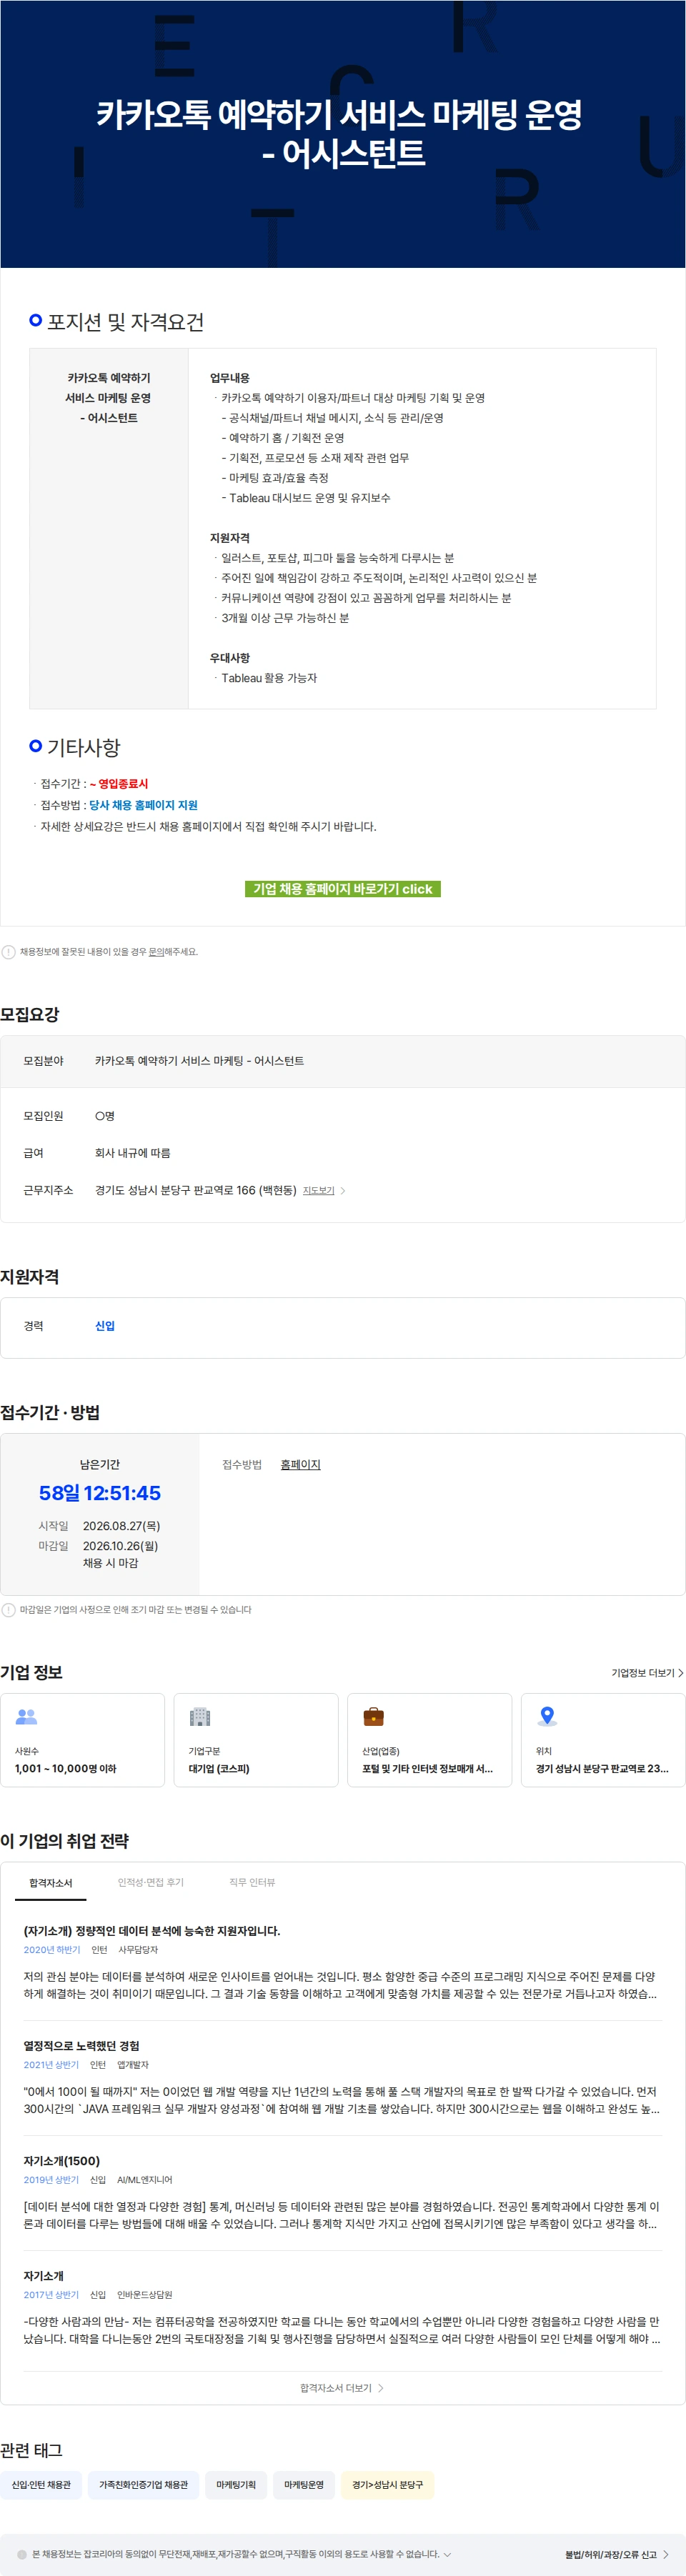Click the 시작일 2026.08.27(목) date

coord(121,1526)
